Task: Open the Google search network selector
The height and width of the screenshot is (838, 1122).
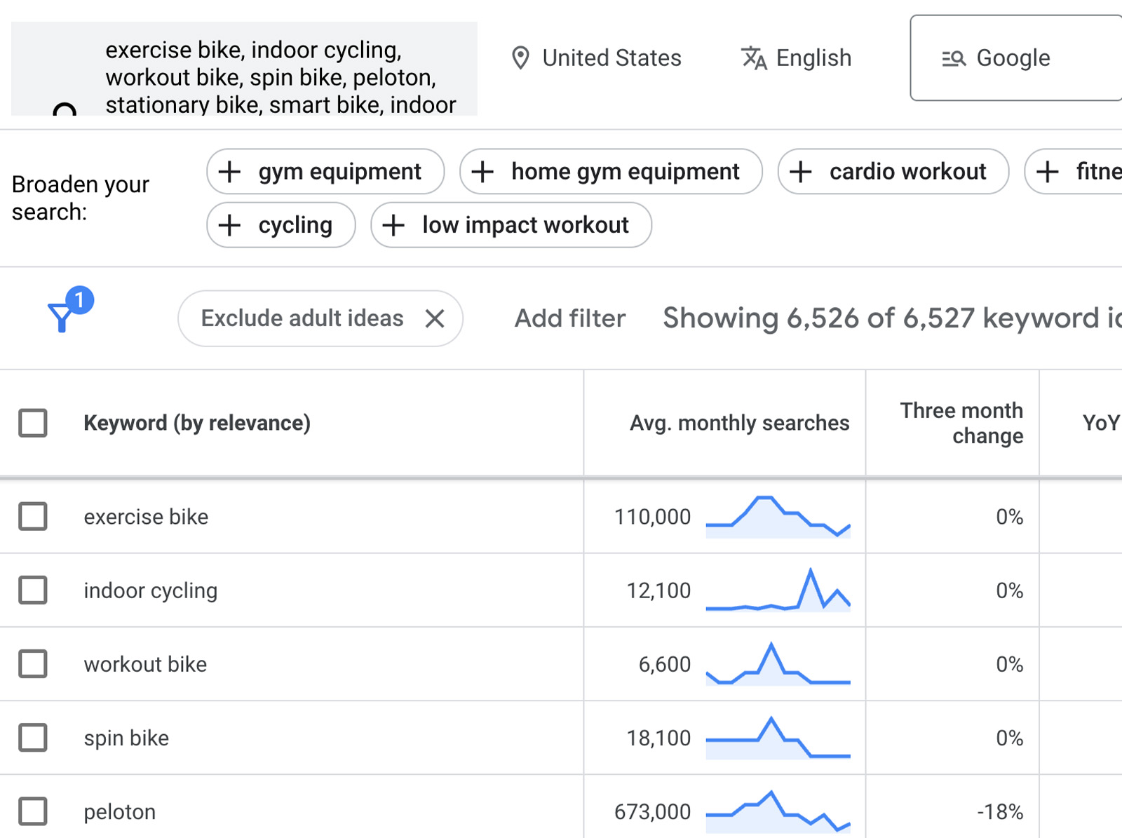Action: pyautogui.click(x=1016, y=58)
